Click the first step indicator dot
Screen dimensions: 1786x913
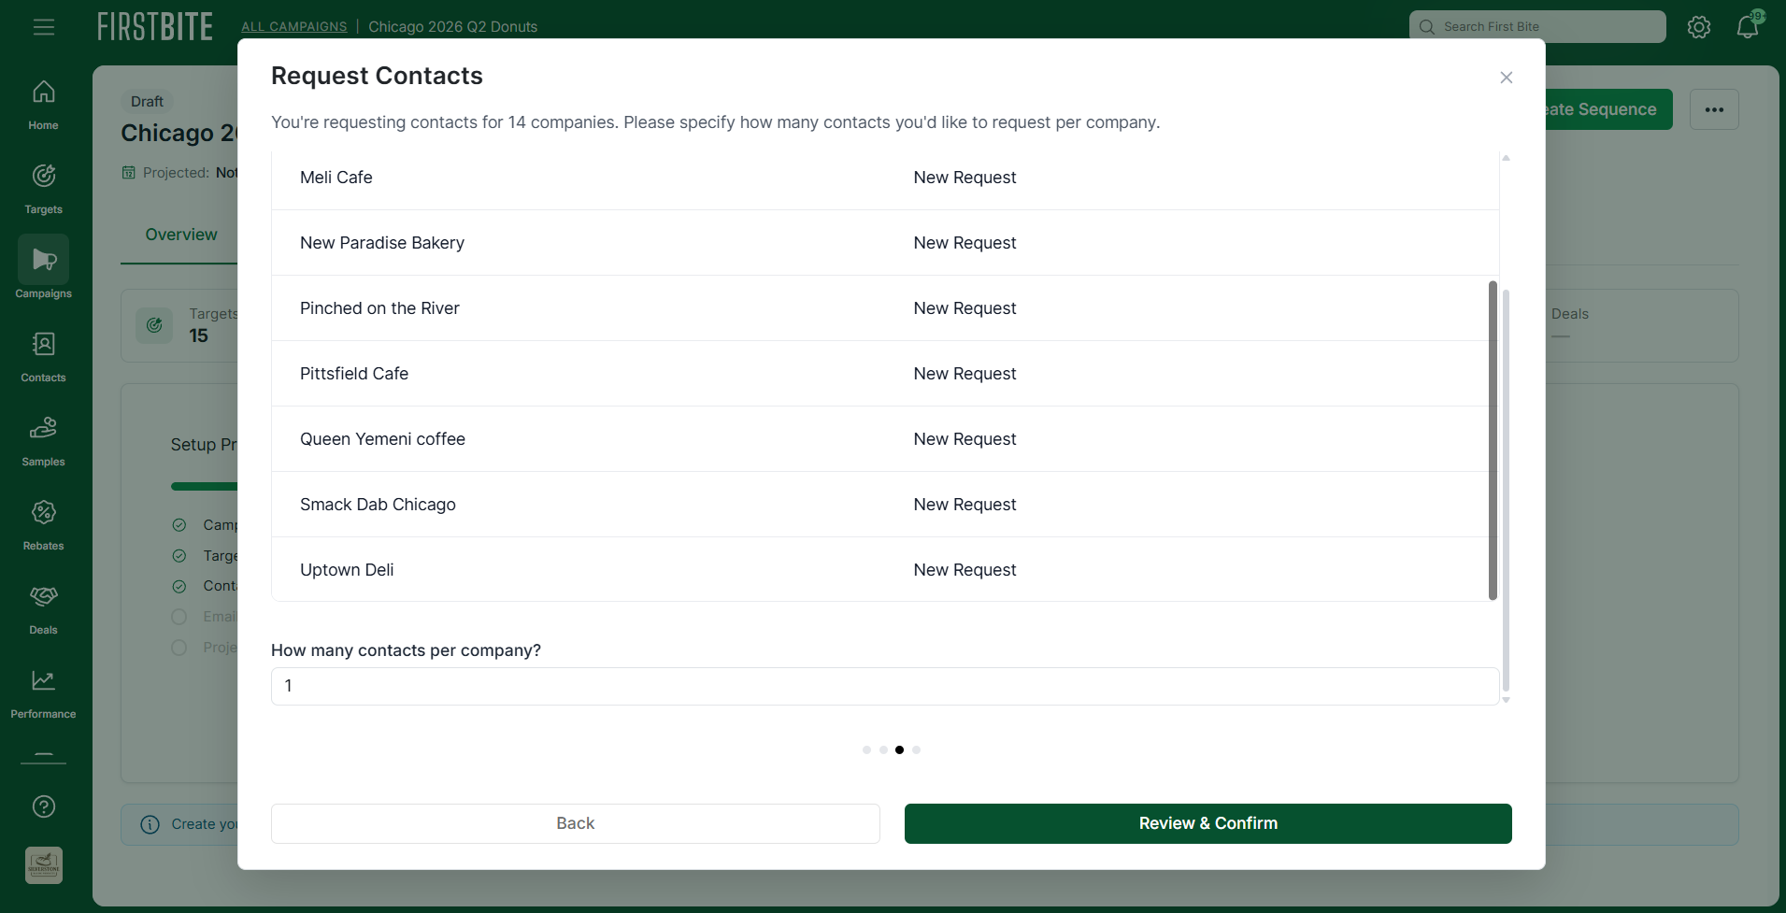point(866,749)
